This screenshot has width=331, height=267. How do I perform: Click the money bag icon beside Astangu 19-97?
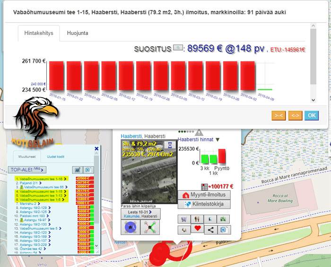[21, 220]
